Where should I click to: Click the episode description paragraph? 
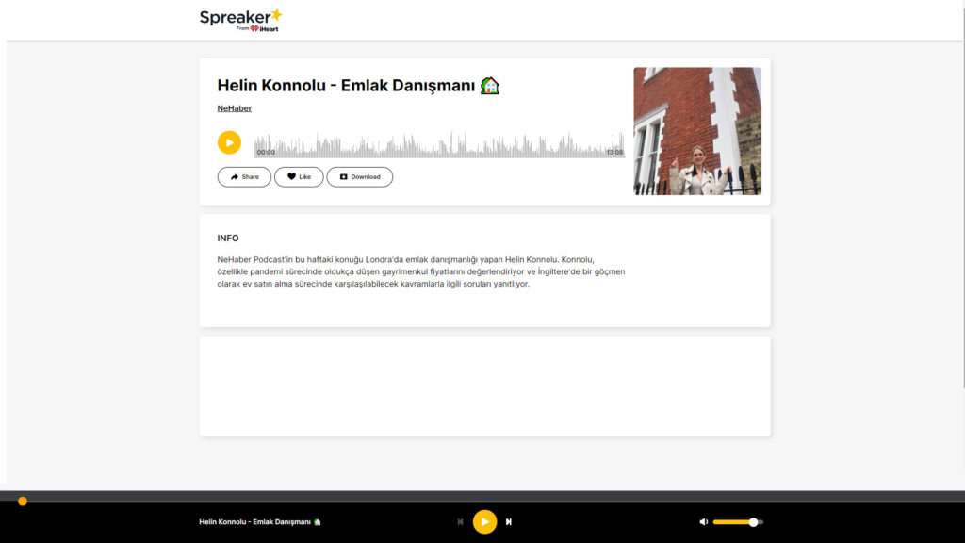(x=421, y=271)
